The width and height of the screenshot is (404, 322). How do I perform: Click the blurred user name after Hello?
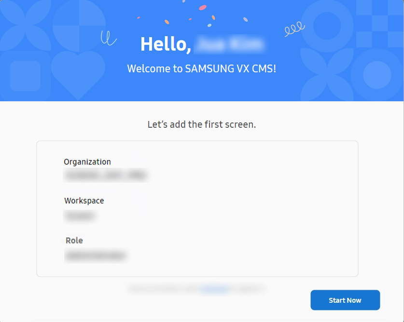pos(230,44)
